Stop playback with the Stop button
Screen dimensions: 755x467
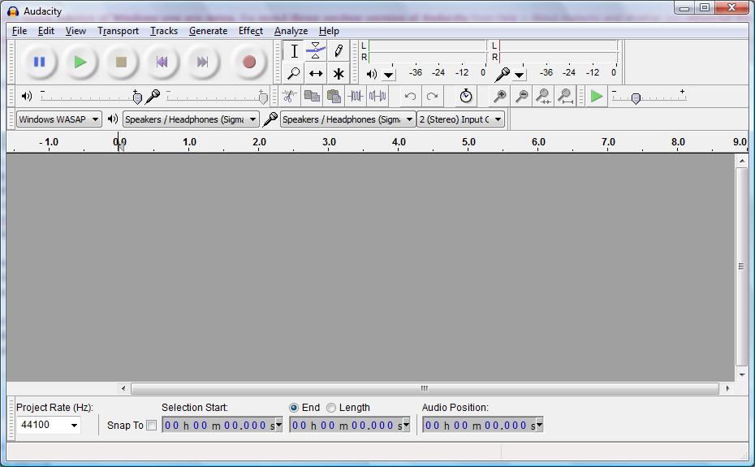[121, 63]
